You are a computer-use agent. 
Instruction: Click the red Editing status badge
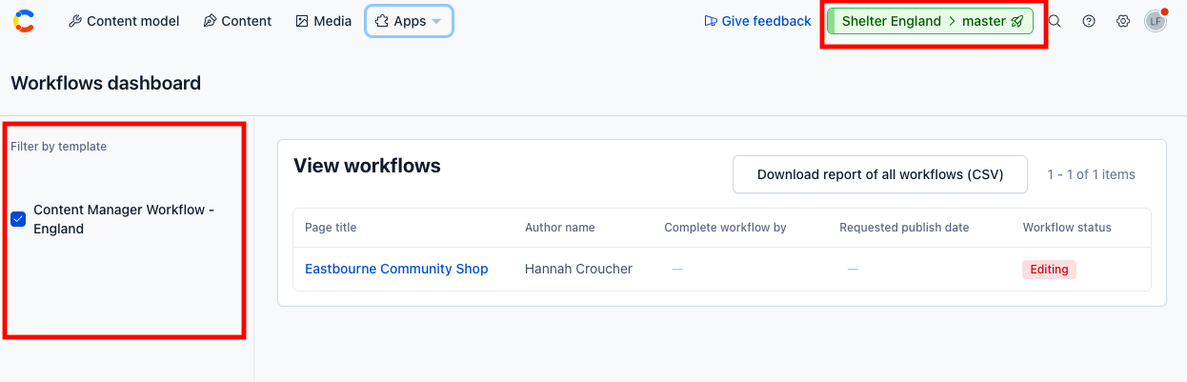(x=1049, y=270)
